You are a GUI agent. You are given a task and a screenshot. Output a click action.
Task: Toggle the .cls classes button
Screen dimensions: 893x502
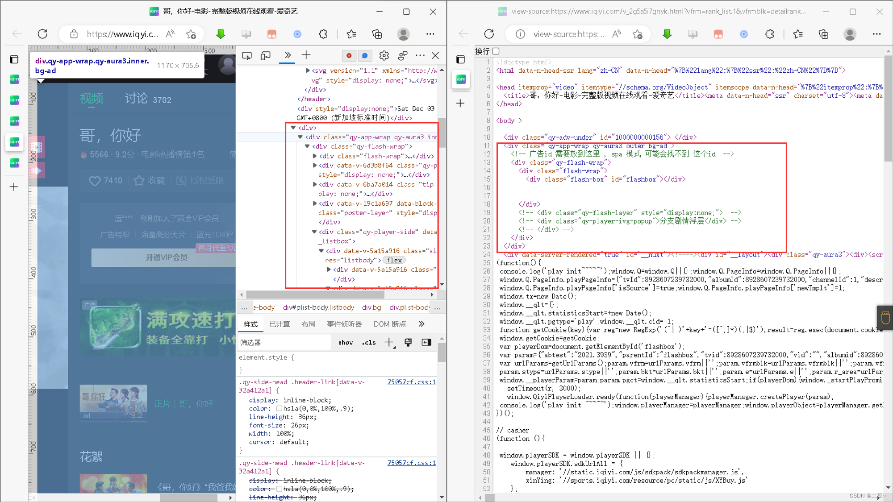tap(369, 343)
